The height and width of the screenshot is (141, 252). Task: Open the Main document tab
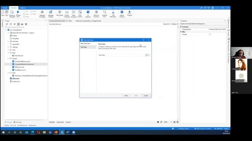[70, 21]
